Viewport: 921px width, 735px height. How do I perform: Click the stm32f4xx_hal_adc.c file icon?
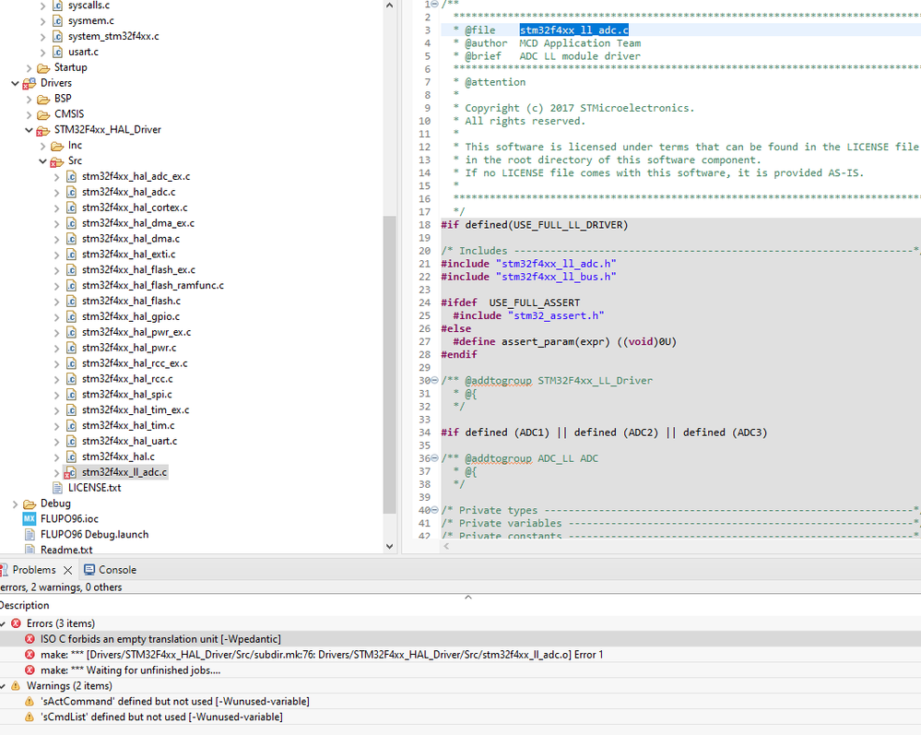pyautogui.click(x=71, y=192)
